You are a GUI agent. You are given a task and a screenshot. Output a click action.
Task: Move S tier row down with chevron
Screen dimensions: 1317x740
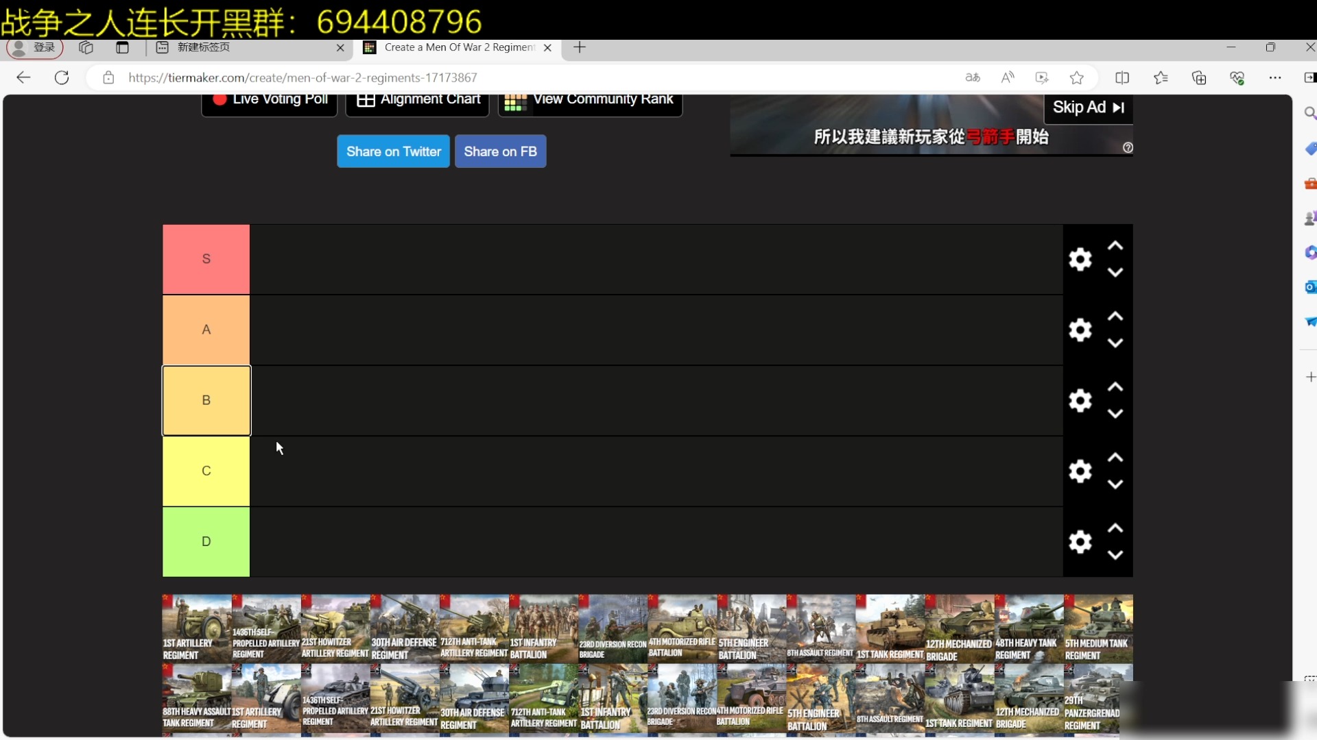(1115, 272)
